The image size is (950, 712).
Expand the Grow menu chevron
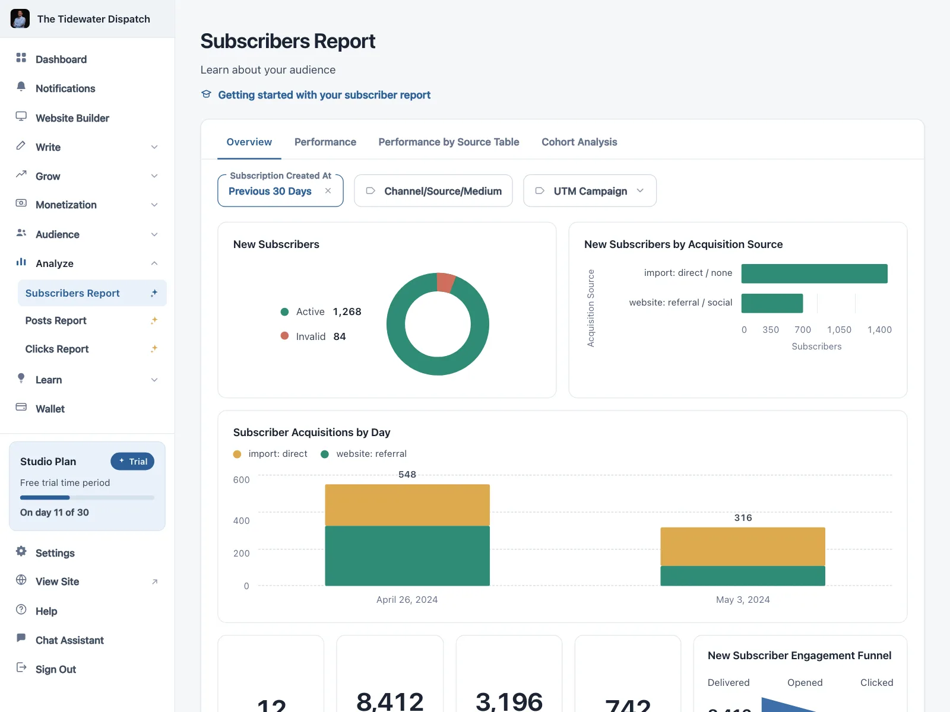154,176
